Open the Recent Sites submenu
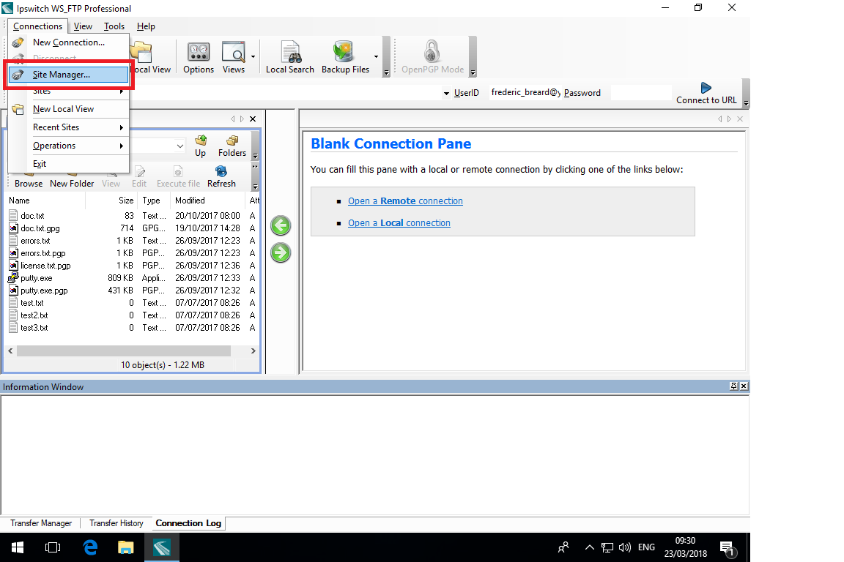 67,127
